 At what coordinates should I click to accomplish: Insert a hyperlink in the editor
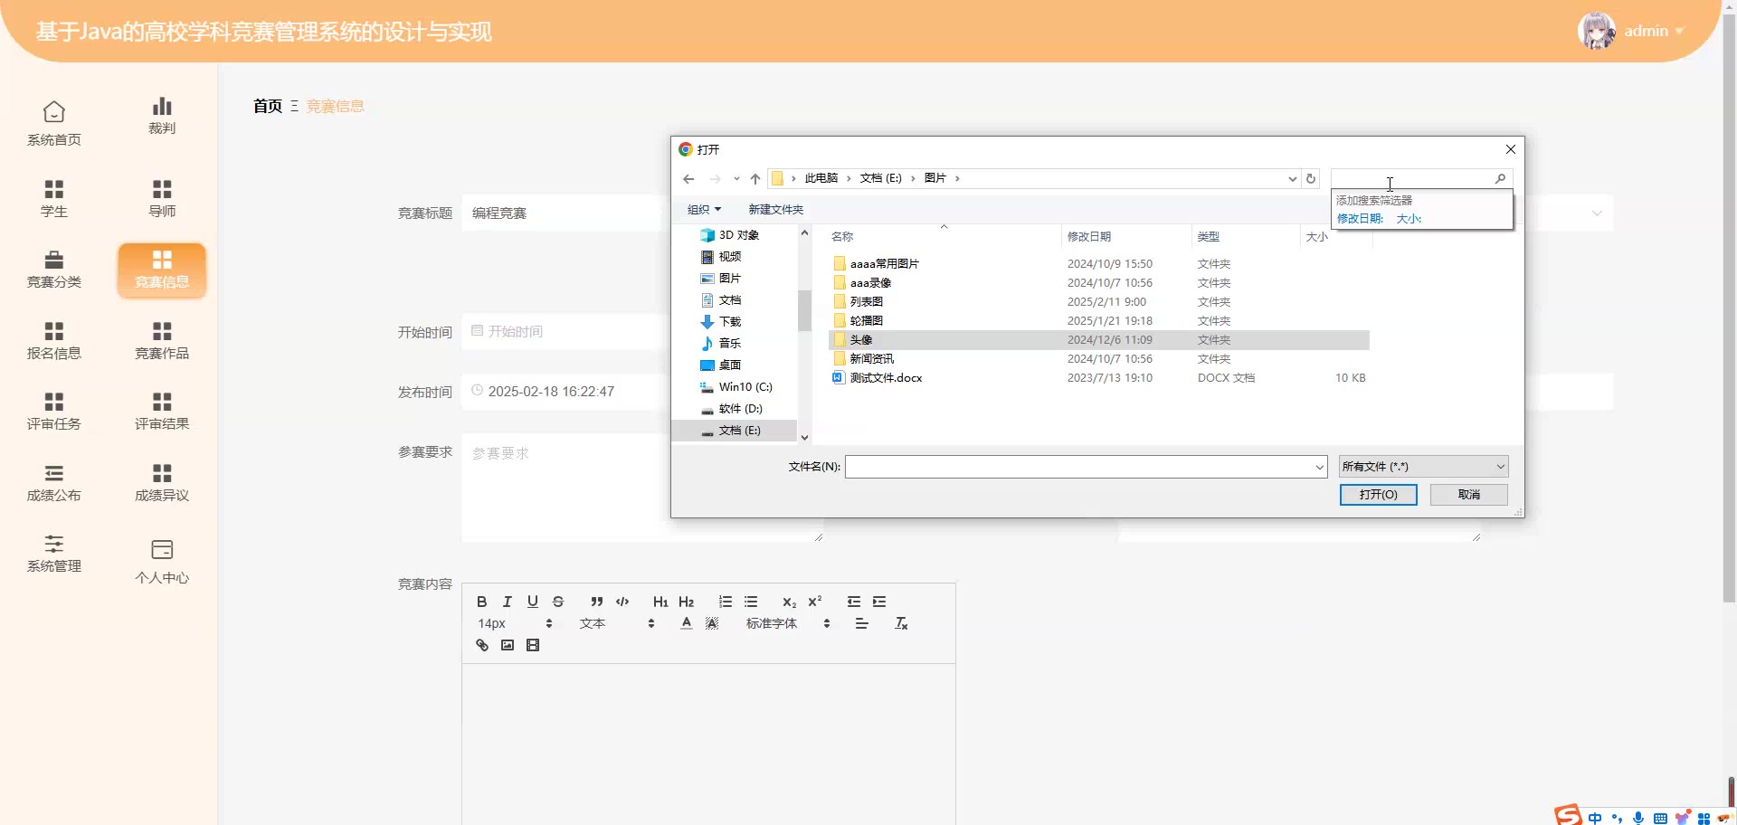click(x=482, y=645)
